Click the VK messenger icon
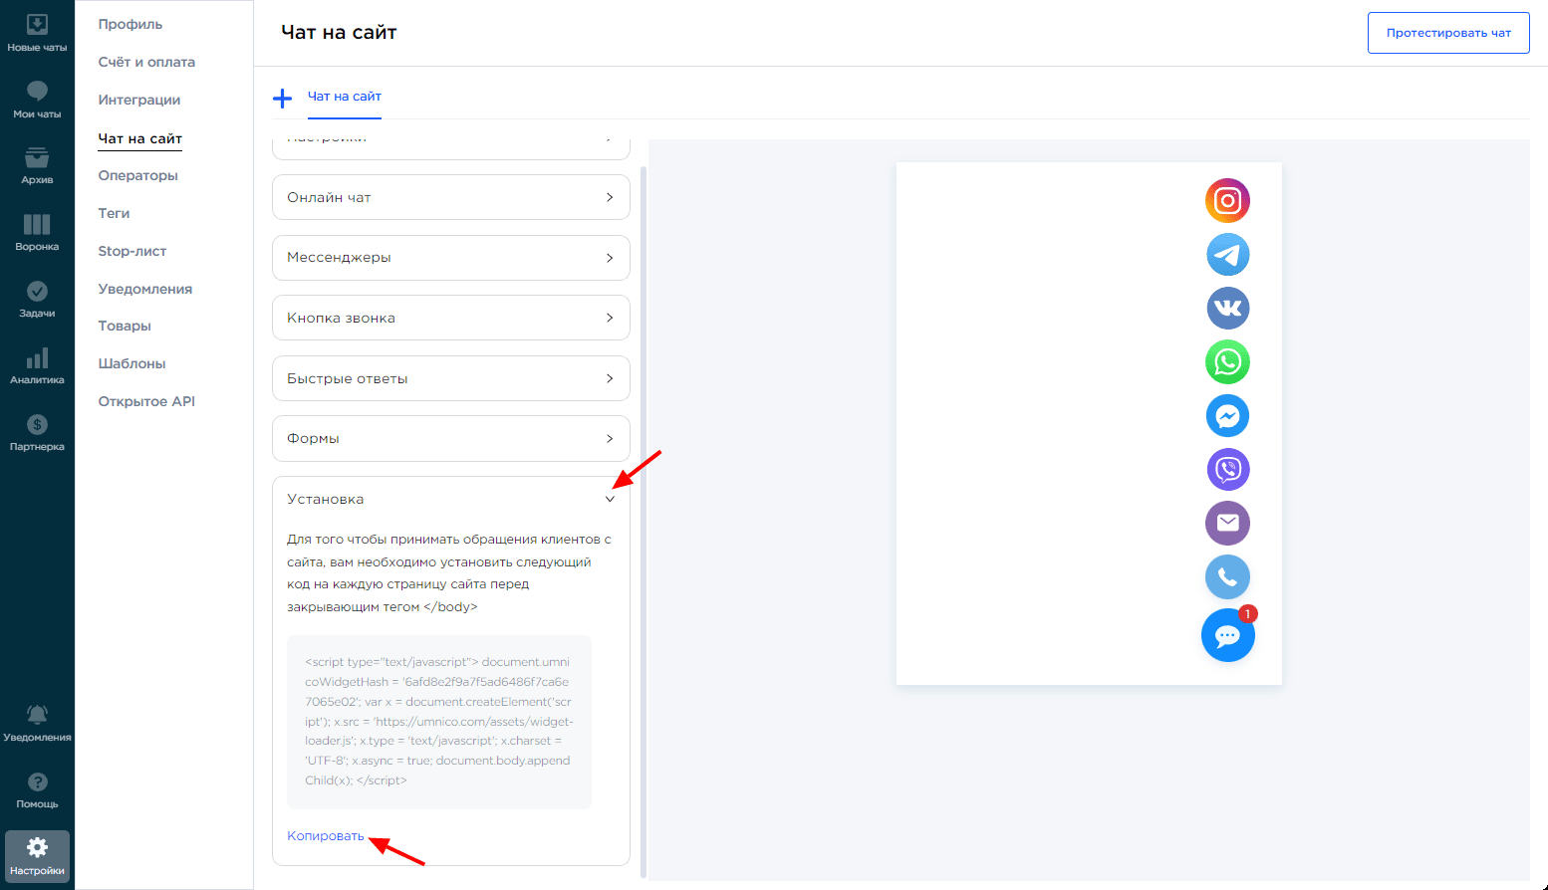This screenshot has height=890, width=1548. [x=1227, y=309]
